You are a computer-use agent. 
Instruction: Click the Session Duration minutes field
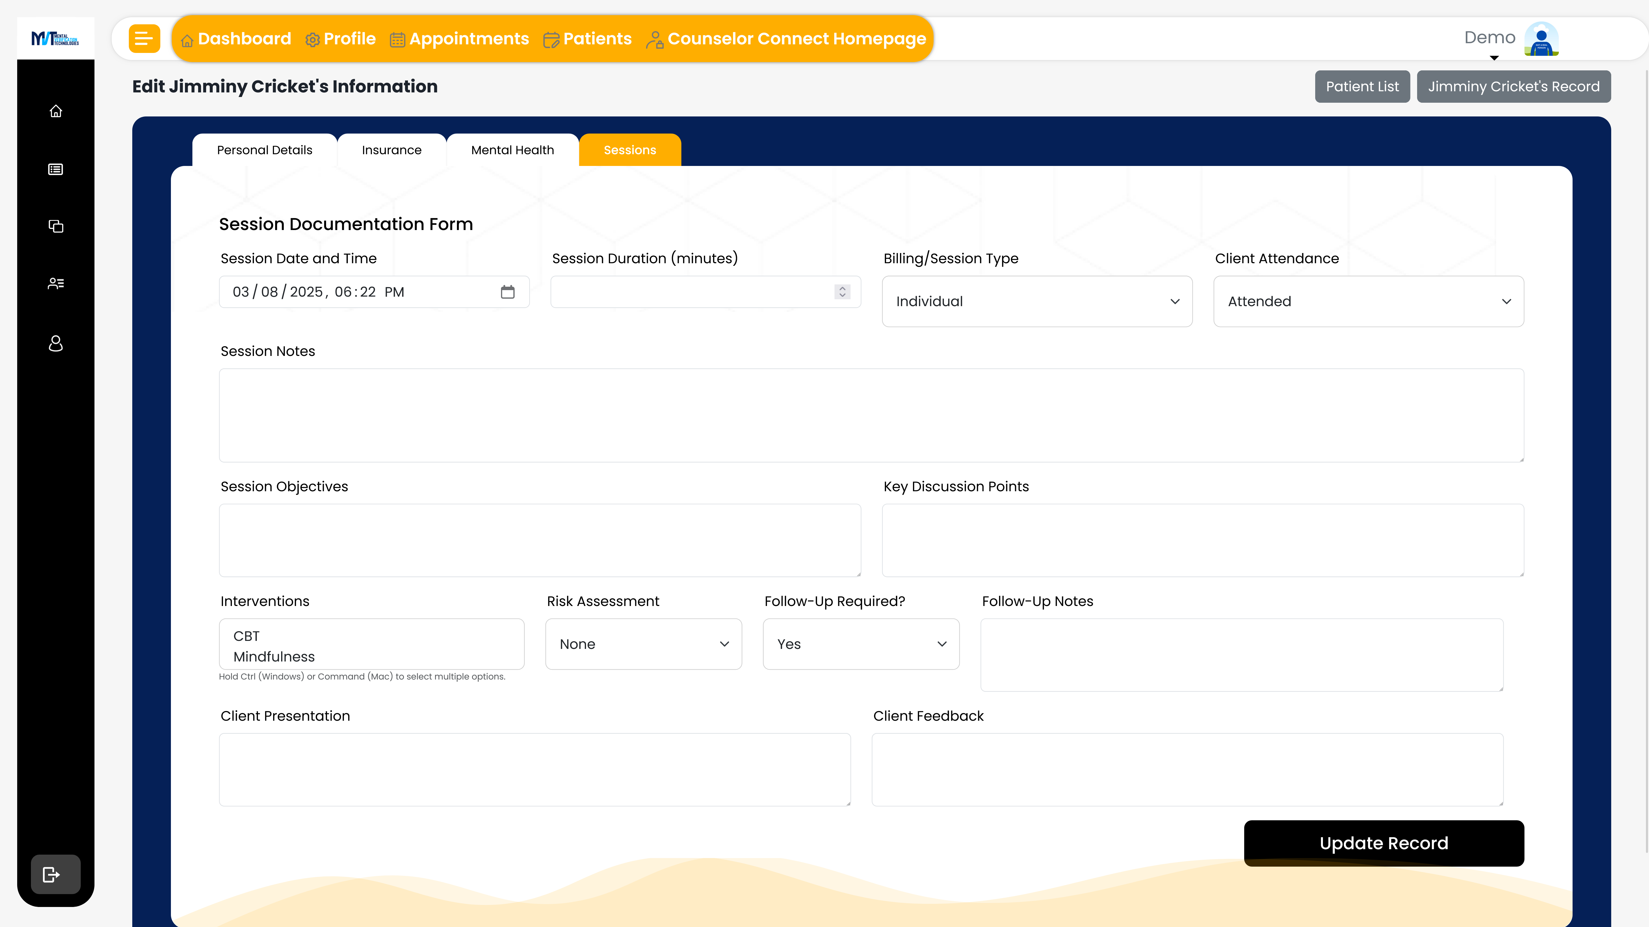[x=705, y=292]
